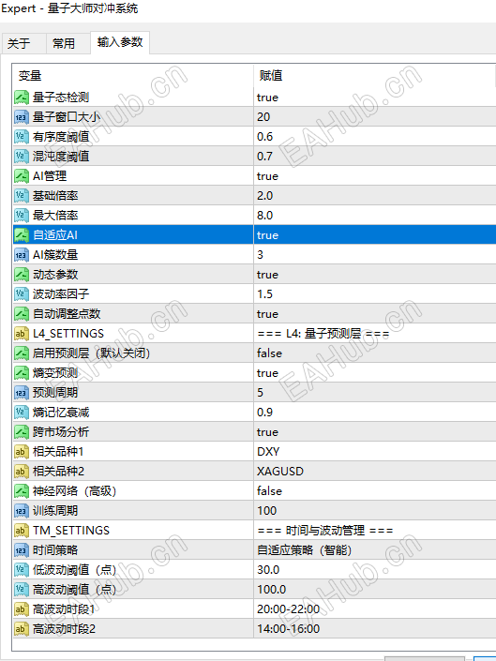This screenshot has height=661, width=496.
Task: Open the true value of 动态参数
Action: pos(375,275)
